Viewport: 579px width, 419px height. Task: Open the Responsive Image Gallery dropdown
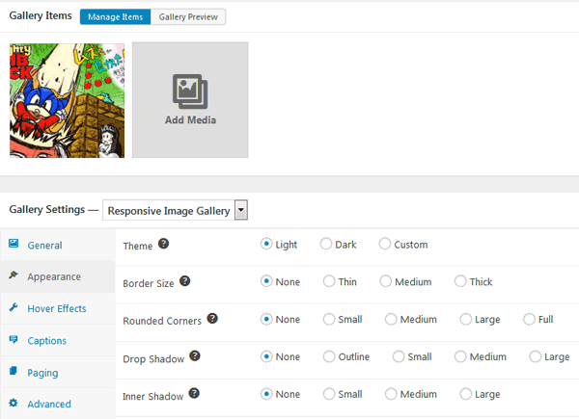click(240, 210)
